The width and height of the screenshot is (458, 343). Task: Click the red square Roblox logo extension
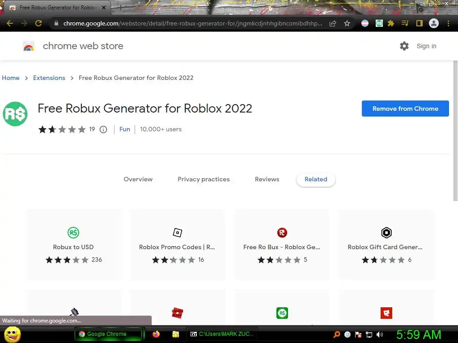[386, 313]
